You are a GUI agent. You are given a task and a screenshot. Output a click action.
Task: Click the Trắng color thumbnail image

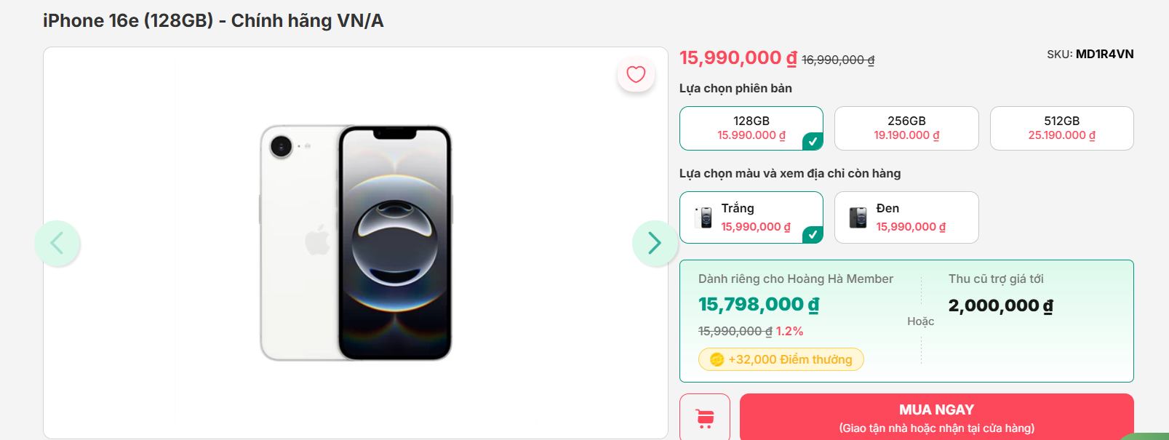[x=700, y=217]
